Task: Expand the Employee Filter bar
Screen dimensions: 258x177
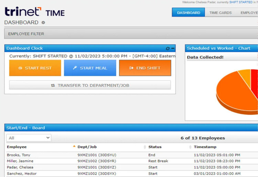Action: [131, 34]
